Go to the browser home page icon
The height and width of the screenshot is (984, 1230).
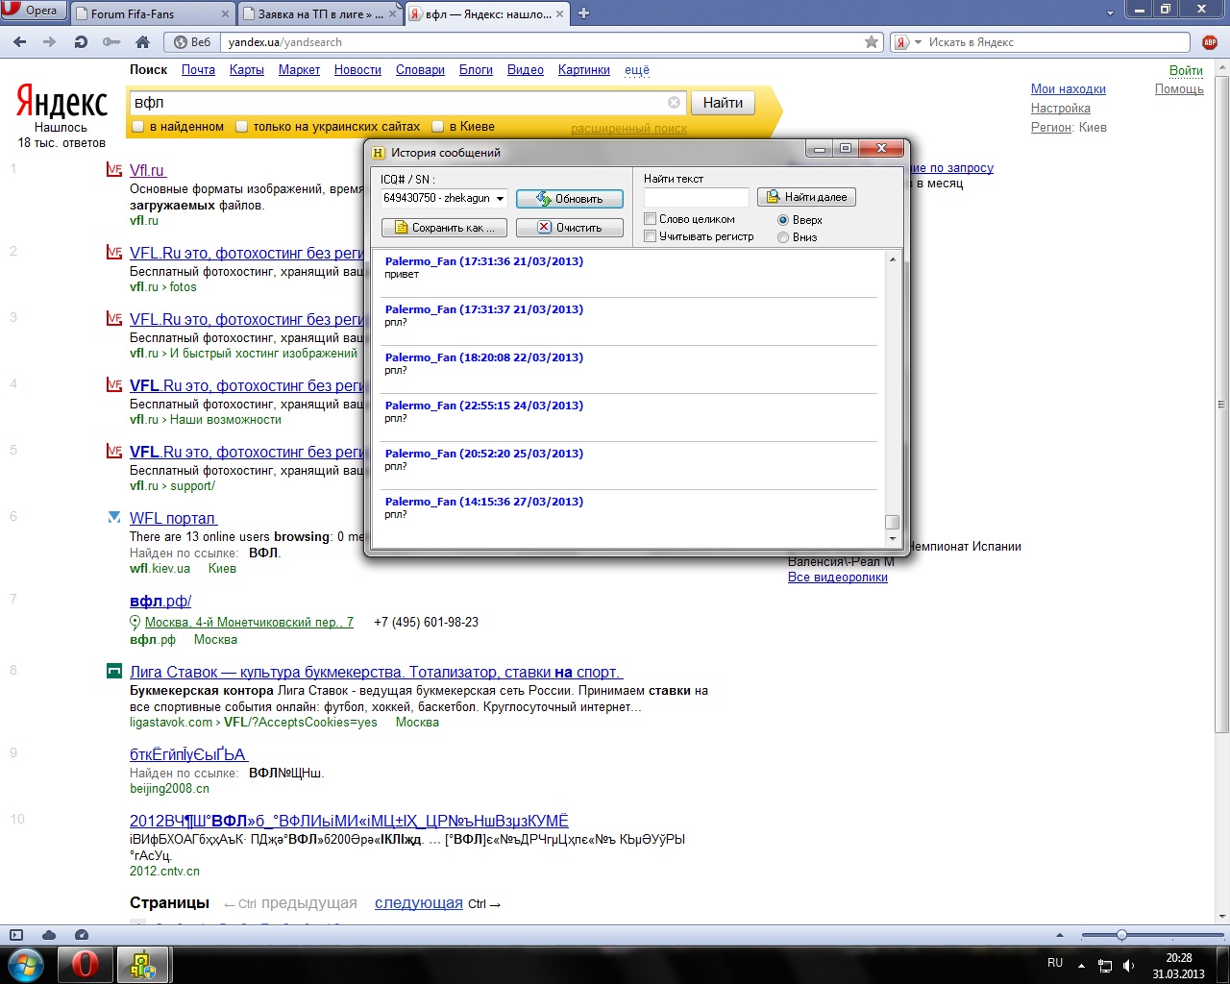(x=142, y=42)
